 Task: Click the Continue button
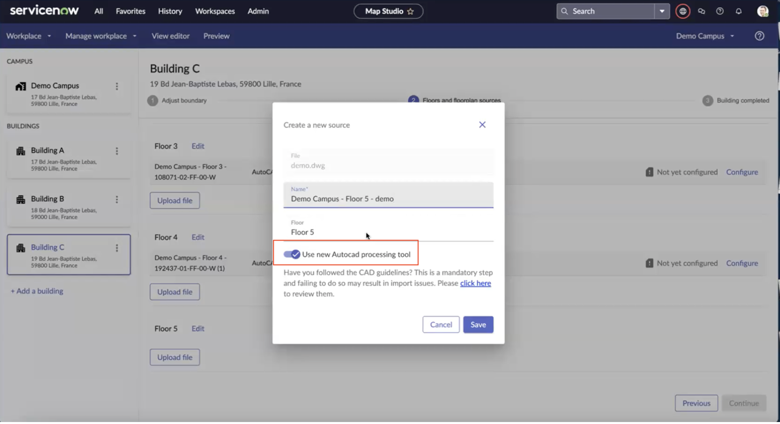(x=743, y=403)
